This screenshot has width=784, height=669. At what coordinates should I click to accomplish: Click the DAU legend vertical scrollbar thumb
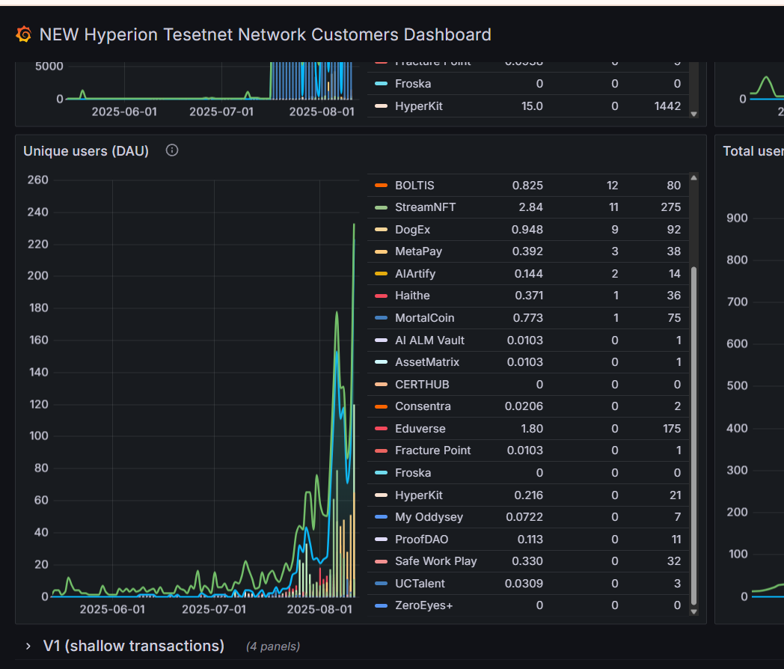click(x=693, y=434)
